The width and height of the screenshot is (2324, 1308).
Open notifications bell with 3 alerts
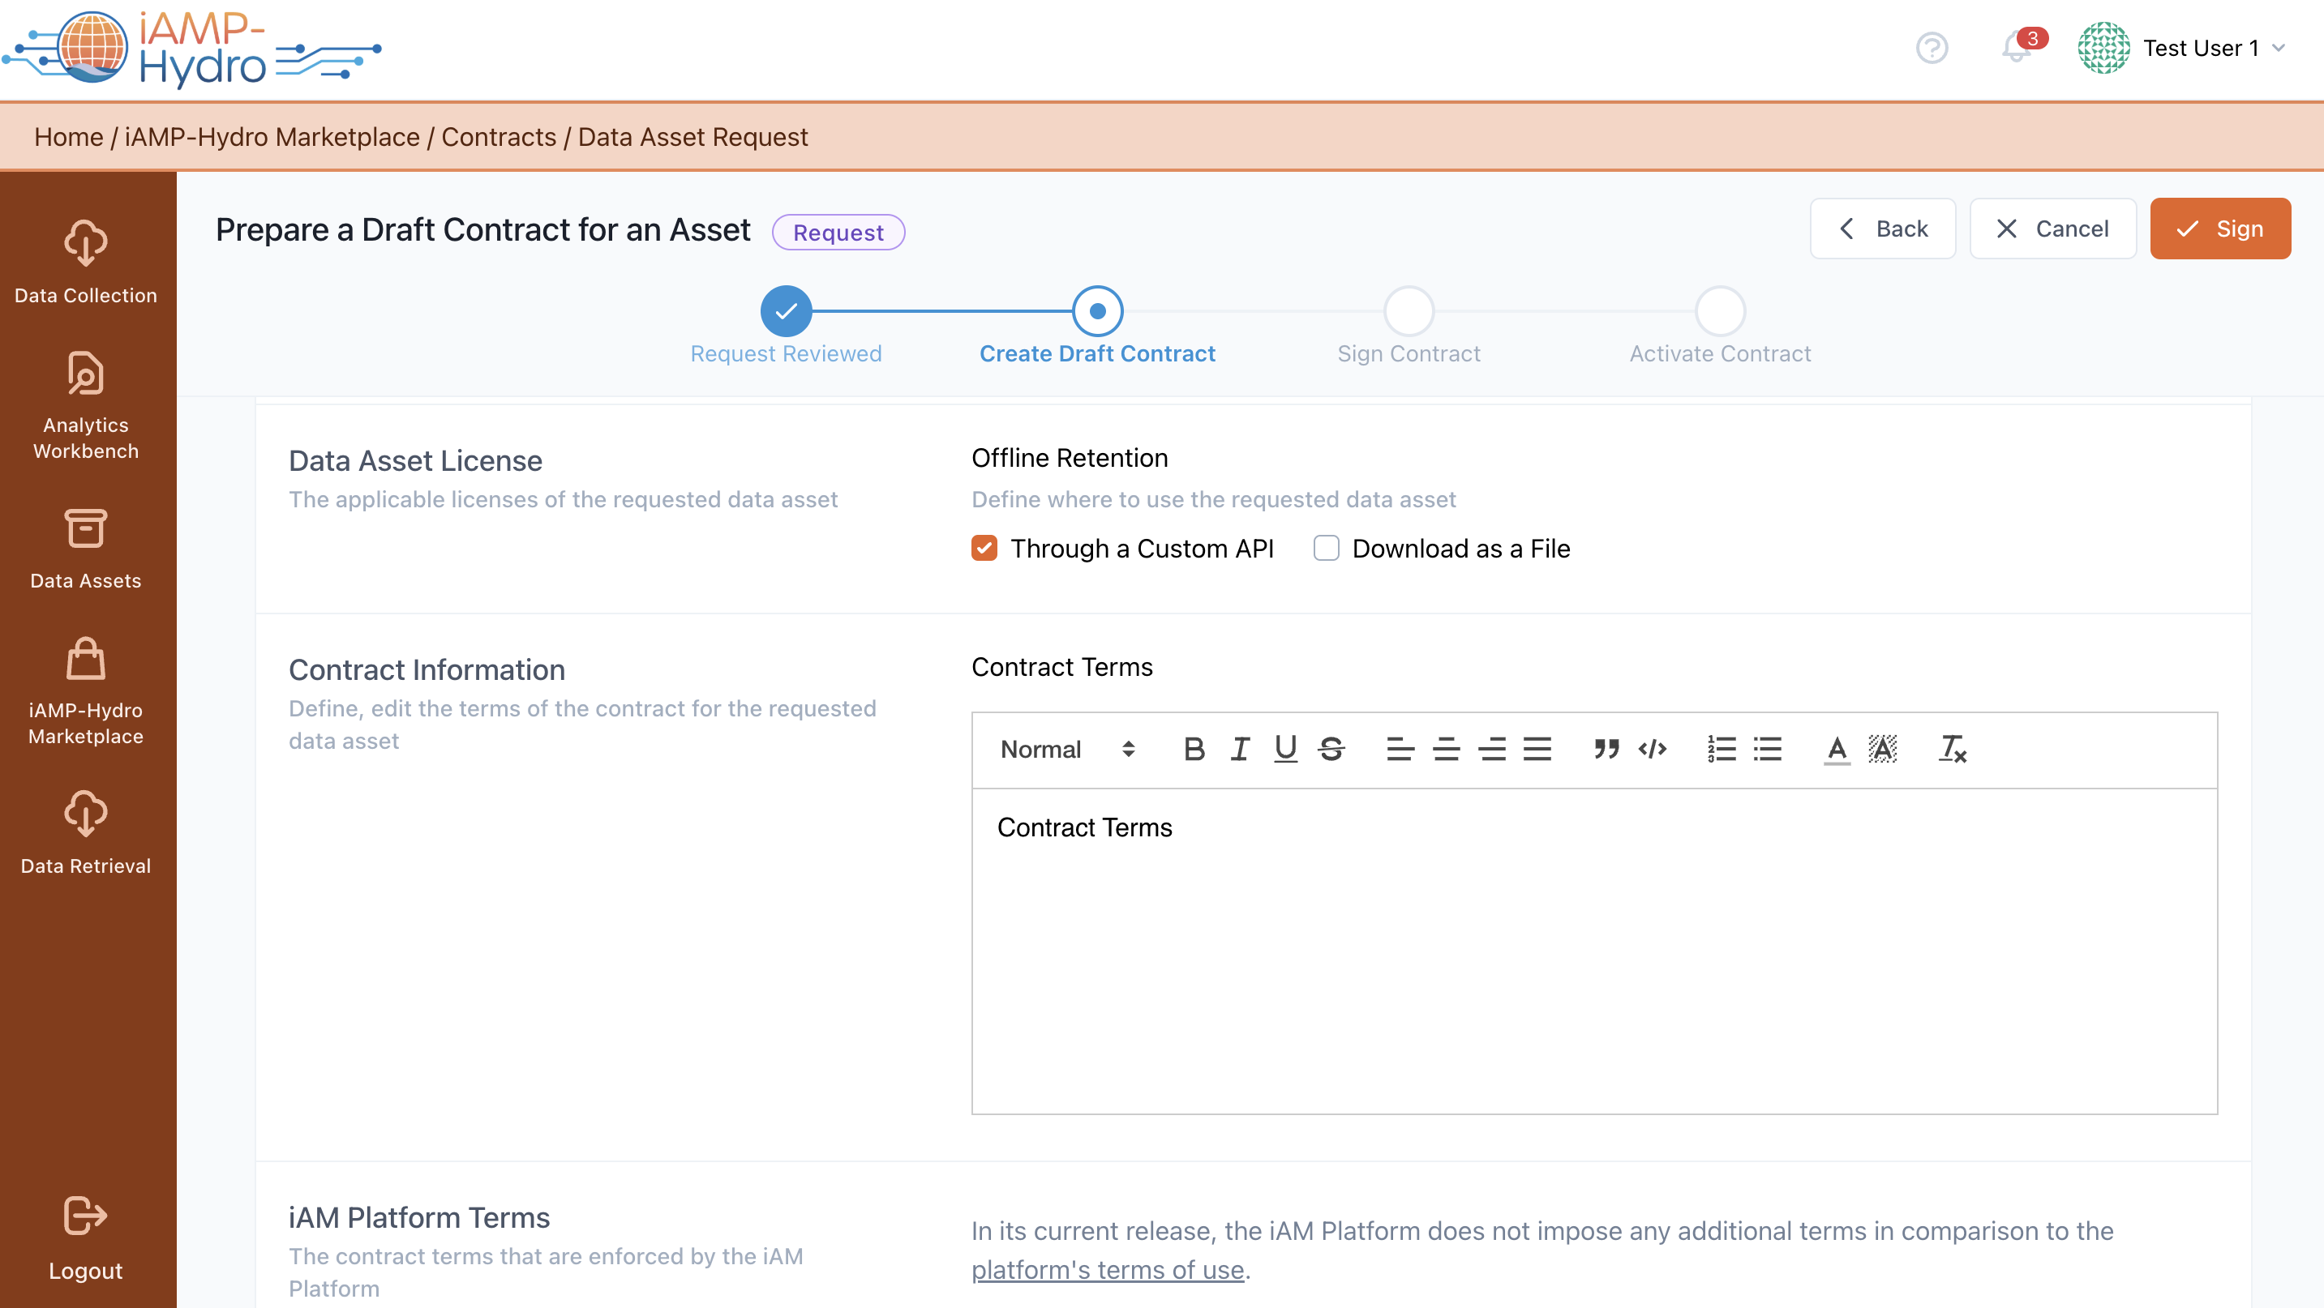coord(2017,47)
